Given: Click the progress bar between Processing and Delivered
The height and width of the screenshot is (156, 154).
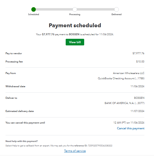Looking at the screenshot, I should coord(95,9).
